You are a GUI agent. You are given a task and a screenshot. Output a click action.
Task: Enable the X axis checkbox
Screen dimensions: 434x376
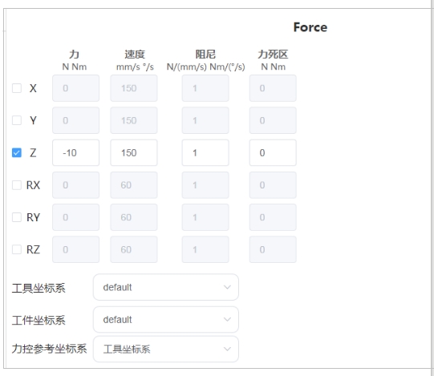(17, 88)
